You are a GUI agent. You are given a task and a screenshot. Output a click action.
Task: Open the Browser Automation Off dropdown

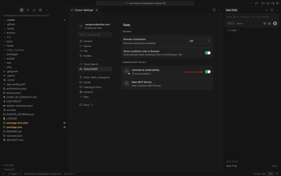pos(199,41)
